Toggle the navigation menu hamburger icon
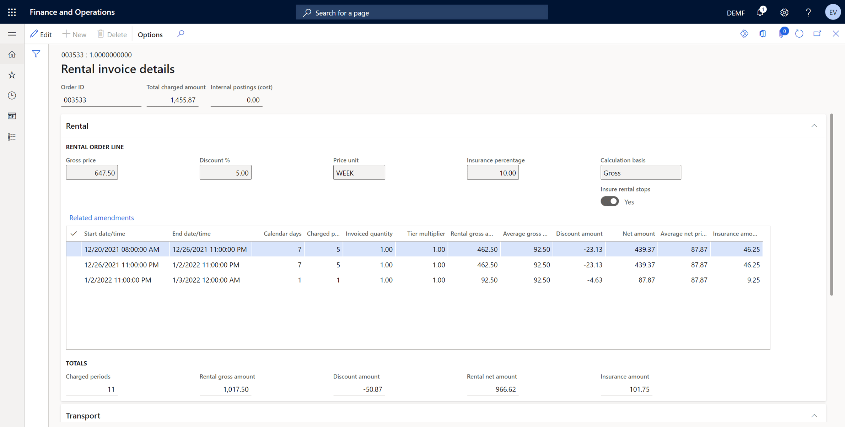845x427 pixels. click(12, 34)
